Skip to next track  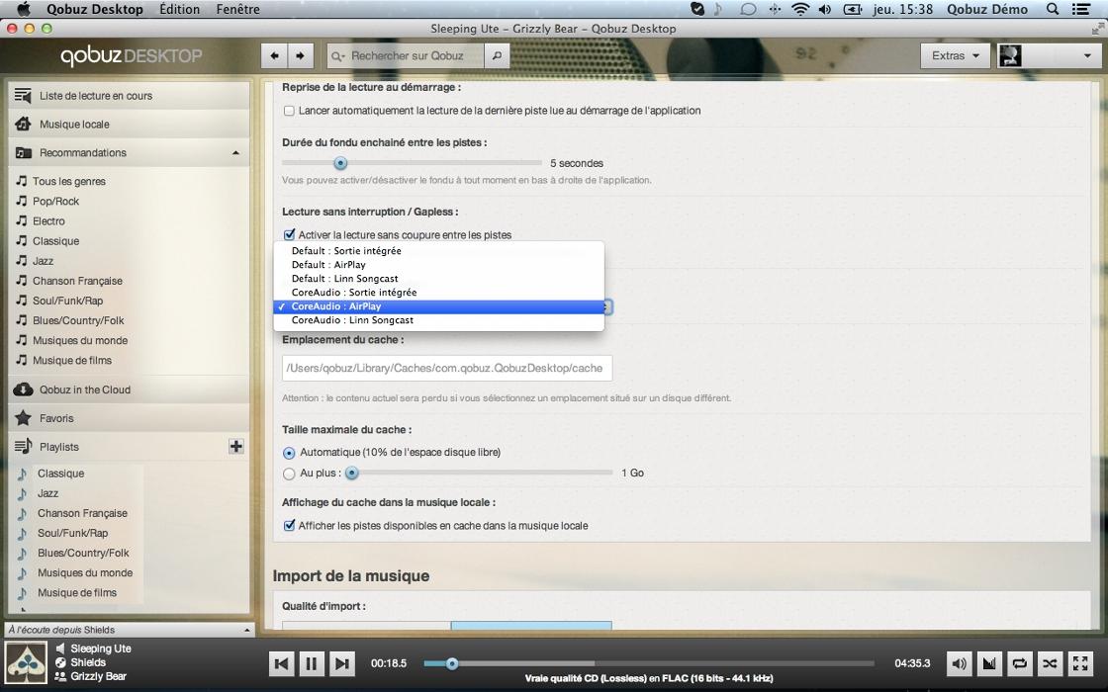341,663
